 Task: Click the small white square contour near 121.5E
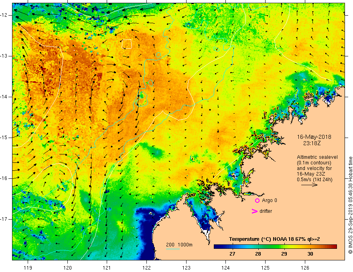(127, 44)
